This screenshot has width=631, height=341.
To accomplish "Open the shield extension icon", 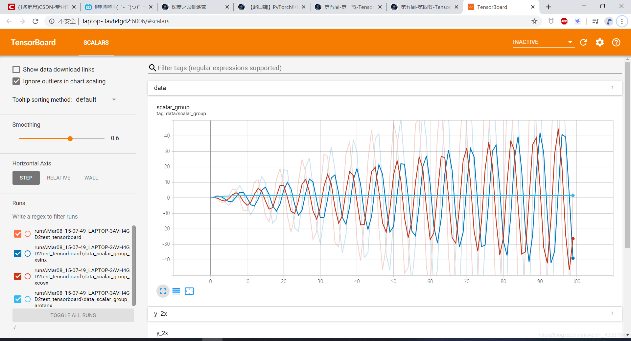I will click(x=551, y=21).
